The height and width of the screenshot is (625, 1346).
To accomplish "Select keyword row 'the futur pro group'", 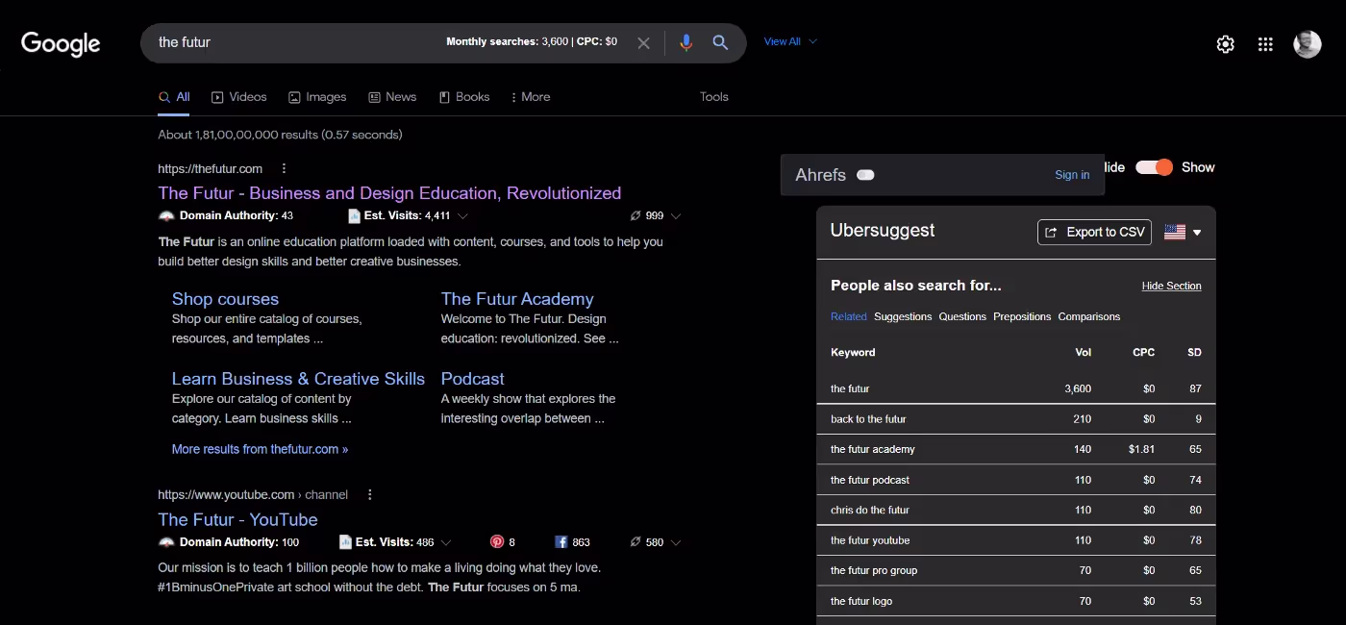I will (x=1016, y=570).
